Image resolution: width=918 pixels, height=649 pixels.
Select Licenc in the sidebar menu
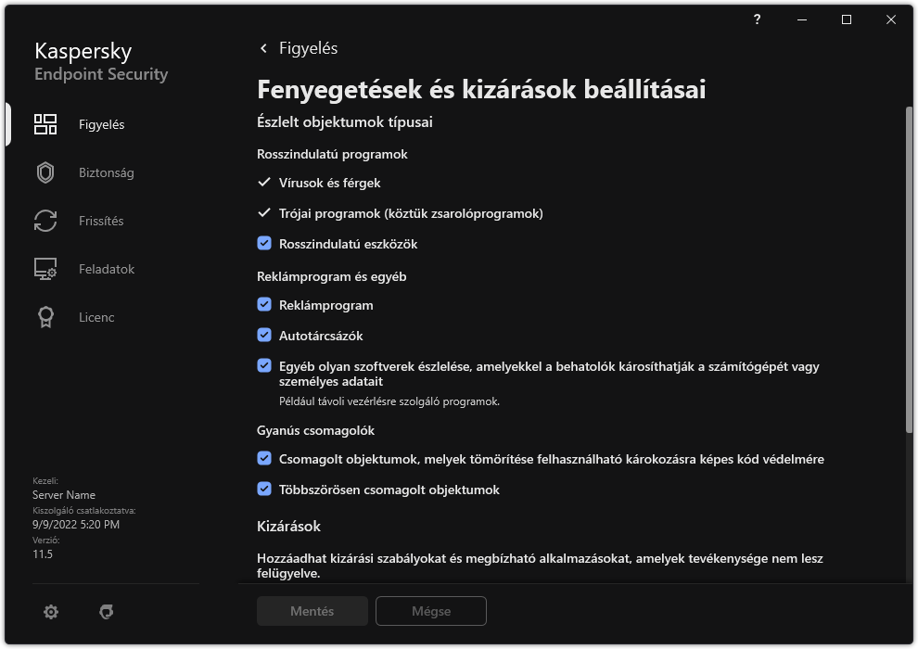point(96,317)
